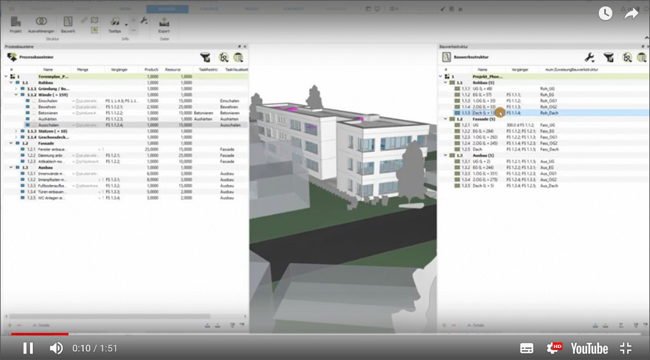The width and height of the screenshot is (650, 360).
Task: Click the YouTube settings gear icon
Action: click(x=554, y=348)
